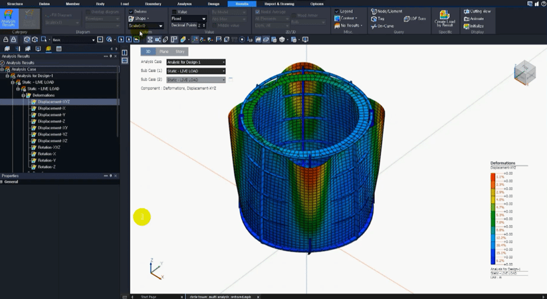The width and height of the screenshot is (547, 299).
Task: Open the Cutting view tool
Action: pos(477,11)
